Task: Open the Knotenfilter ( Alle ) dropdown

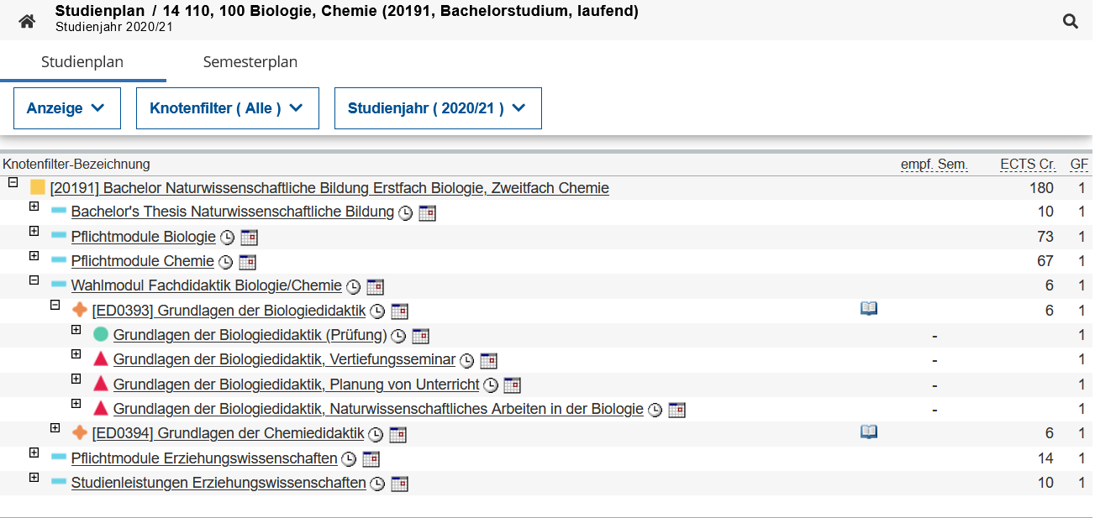Action: pos(227,108)
